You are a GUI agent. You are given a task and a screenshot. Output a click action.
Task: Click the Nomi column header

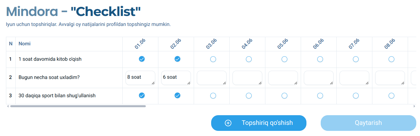(x=25, y=44)
